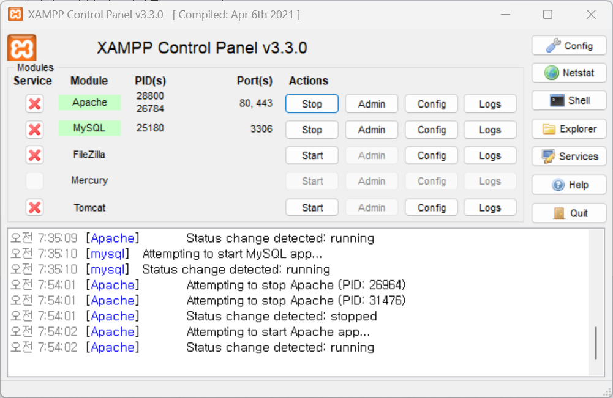The width and height of the screenshot is (613, 398).
Task: Launch Shell with the terminal icon
Action: [x=569, y=101]
